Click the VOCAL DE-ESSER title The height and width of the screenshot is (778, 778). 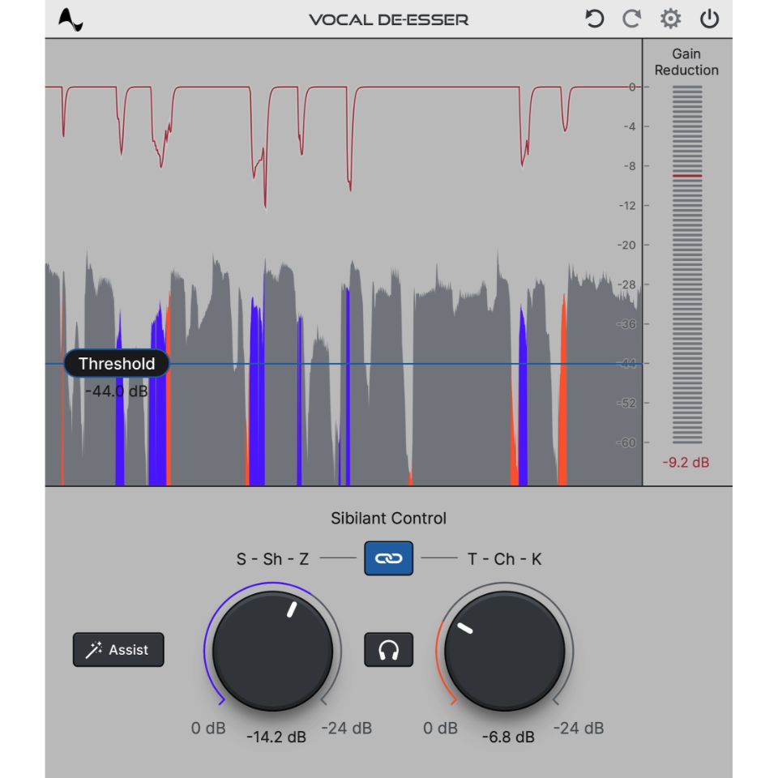click(x=388, y=19)
